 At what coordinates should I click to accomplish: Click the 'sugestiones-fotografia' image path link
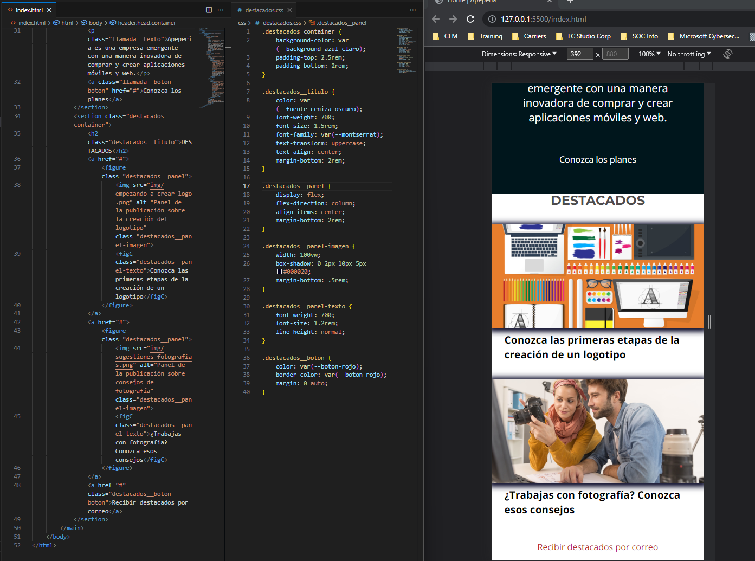point(153,357)
